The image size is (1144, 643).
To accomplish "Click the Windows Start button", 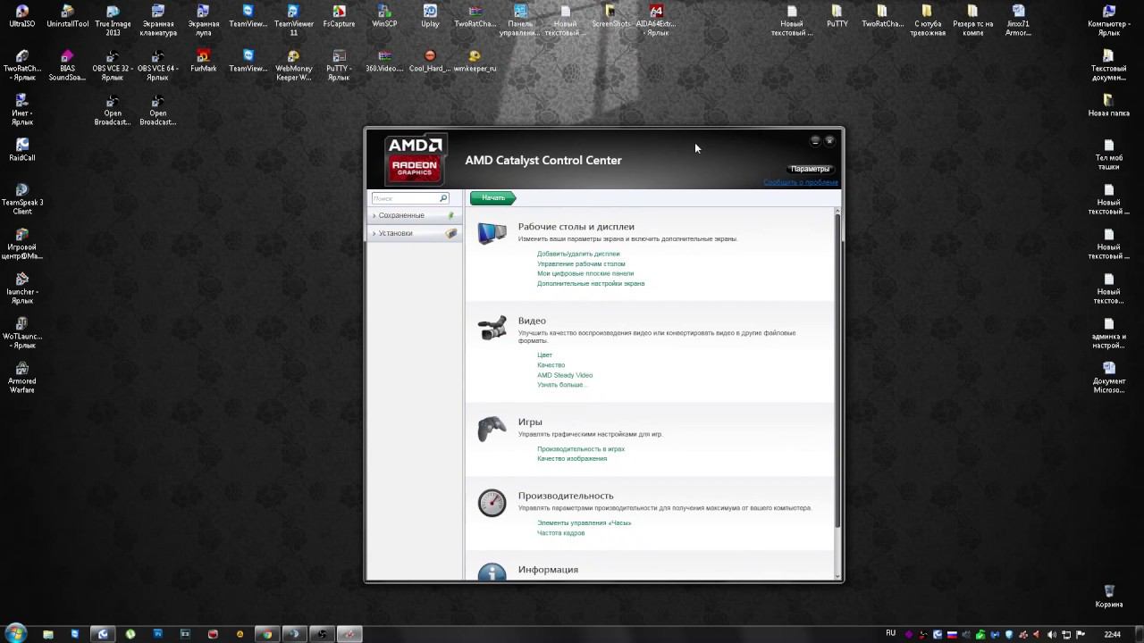I will click(x=16, y=634).
